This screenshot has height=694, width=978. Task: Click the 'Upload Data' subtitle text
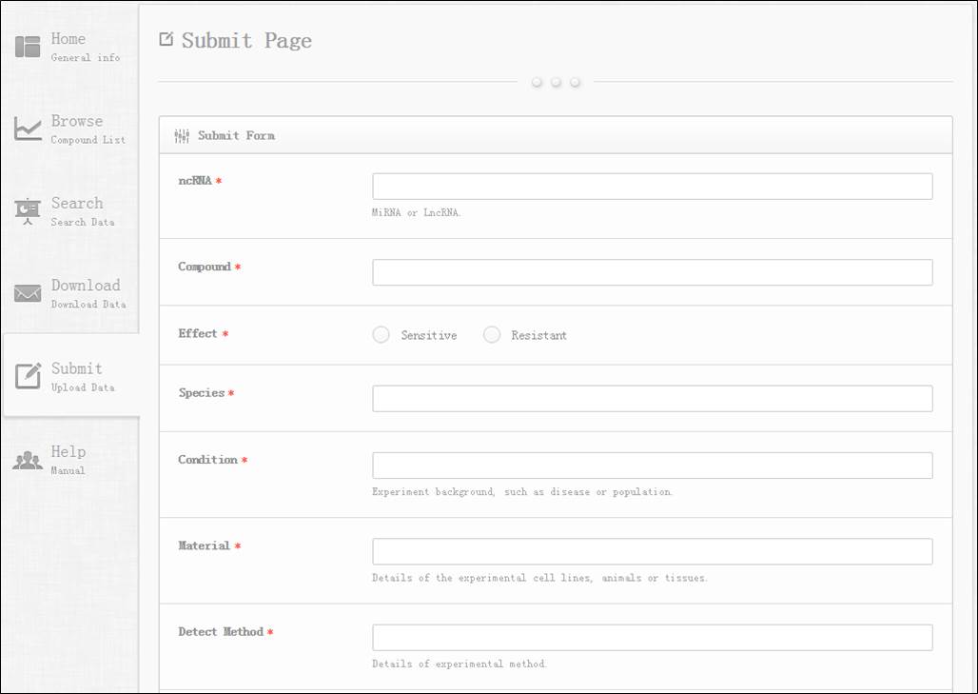coord(83,387)
